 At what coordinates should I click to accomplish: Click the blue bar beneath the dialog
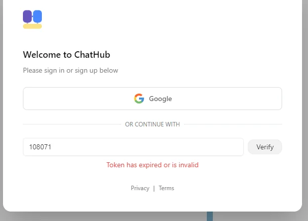pos(210,217)
